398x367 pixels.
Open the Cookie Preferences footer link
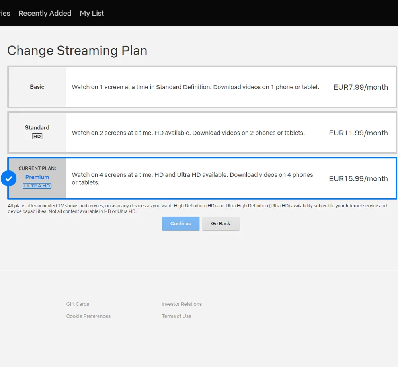pos(88,316)
